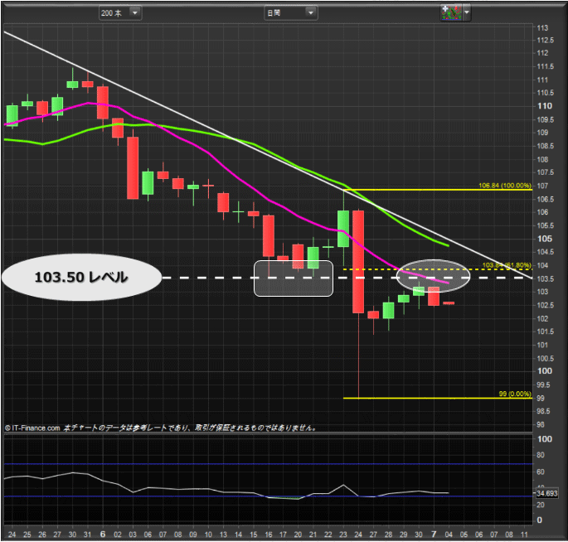Click the © IT-Finance.com copyright text

pos(32,428)
